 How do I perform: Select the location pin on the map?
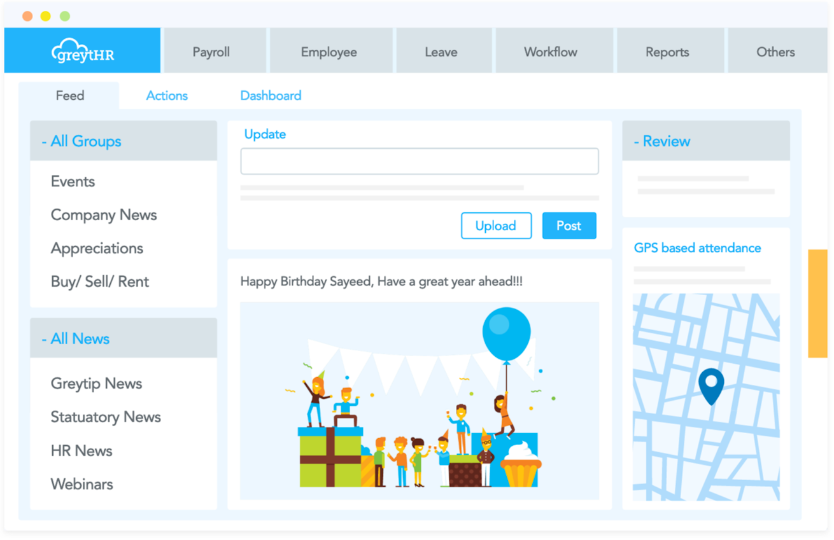tap(710, 385)
